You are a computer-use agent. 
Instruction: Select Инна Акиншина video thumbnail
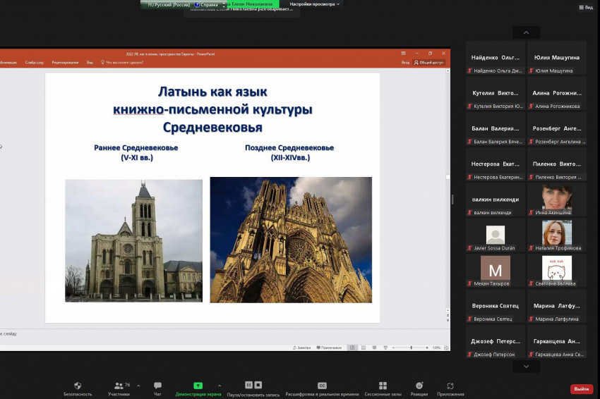coord(557,199)
